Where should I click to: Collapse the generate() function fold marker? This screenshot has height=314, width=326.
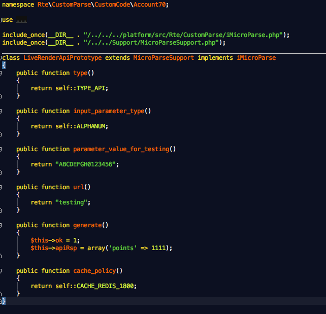coord(2,225)
